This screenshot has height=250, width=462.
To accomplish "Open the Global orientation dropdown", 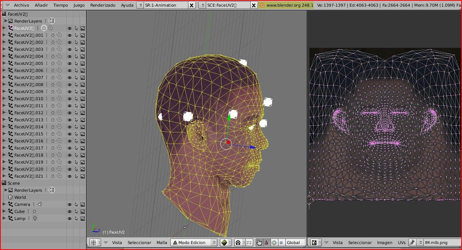I will 295,243.
